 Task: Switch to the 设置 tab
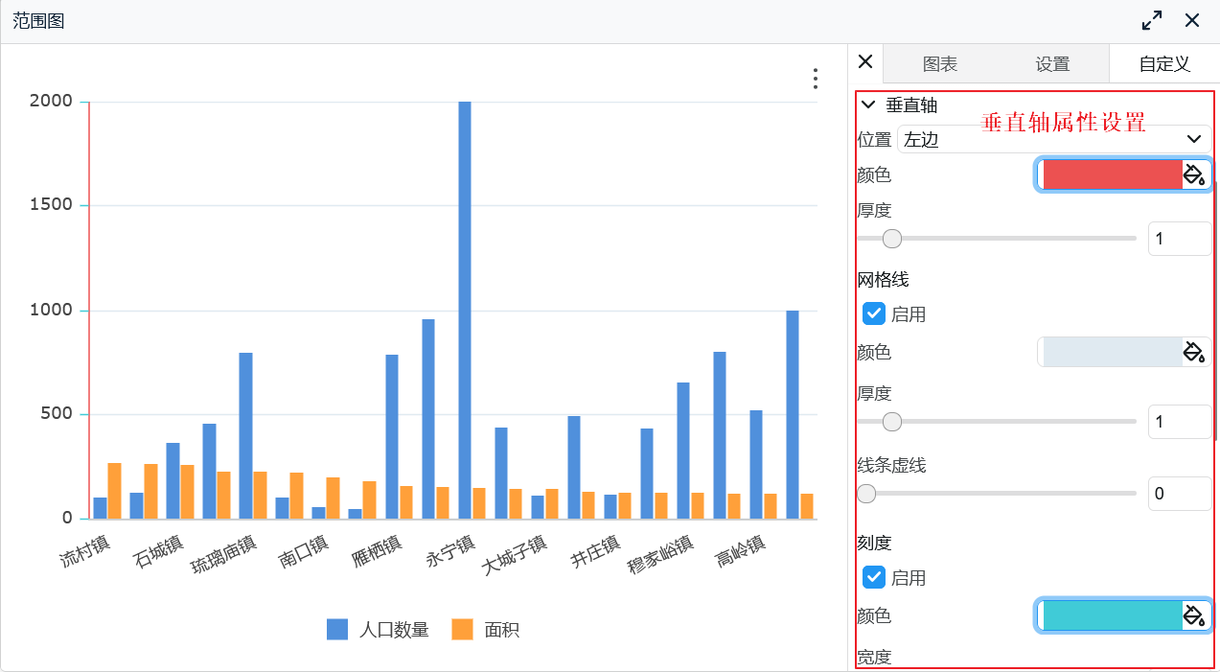(x=1051, y=63)
